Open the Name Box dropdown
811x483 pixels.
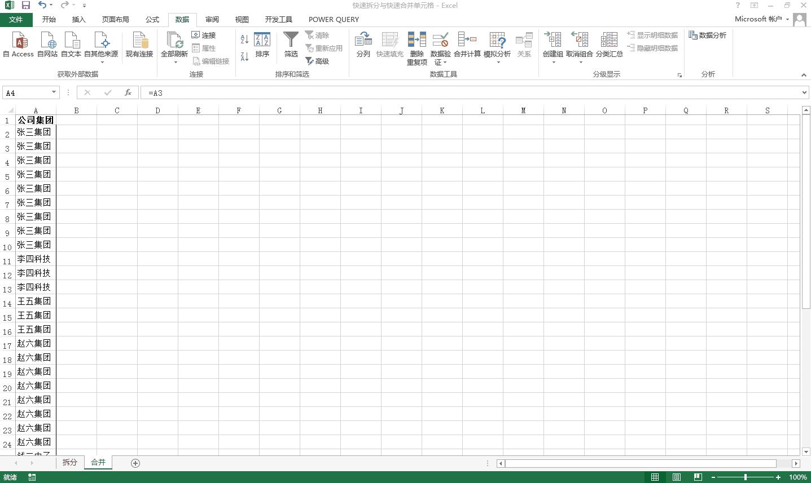(54, 92)
